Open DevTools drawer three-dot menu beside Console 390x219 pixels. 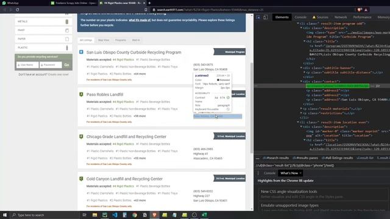pyautogui.click(x=258, y=173)
